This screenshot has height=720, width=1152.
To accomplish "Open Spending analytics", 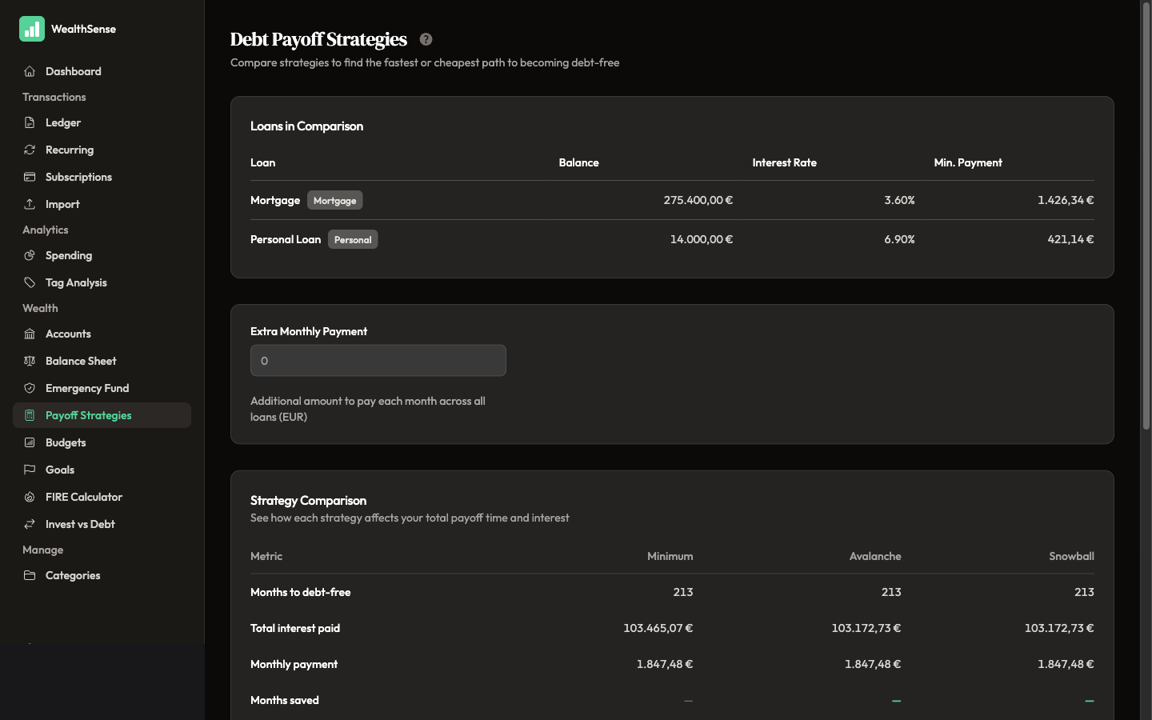I will click(102, 255).
